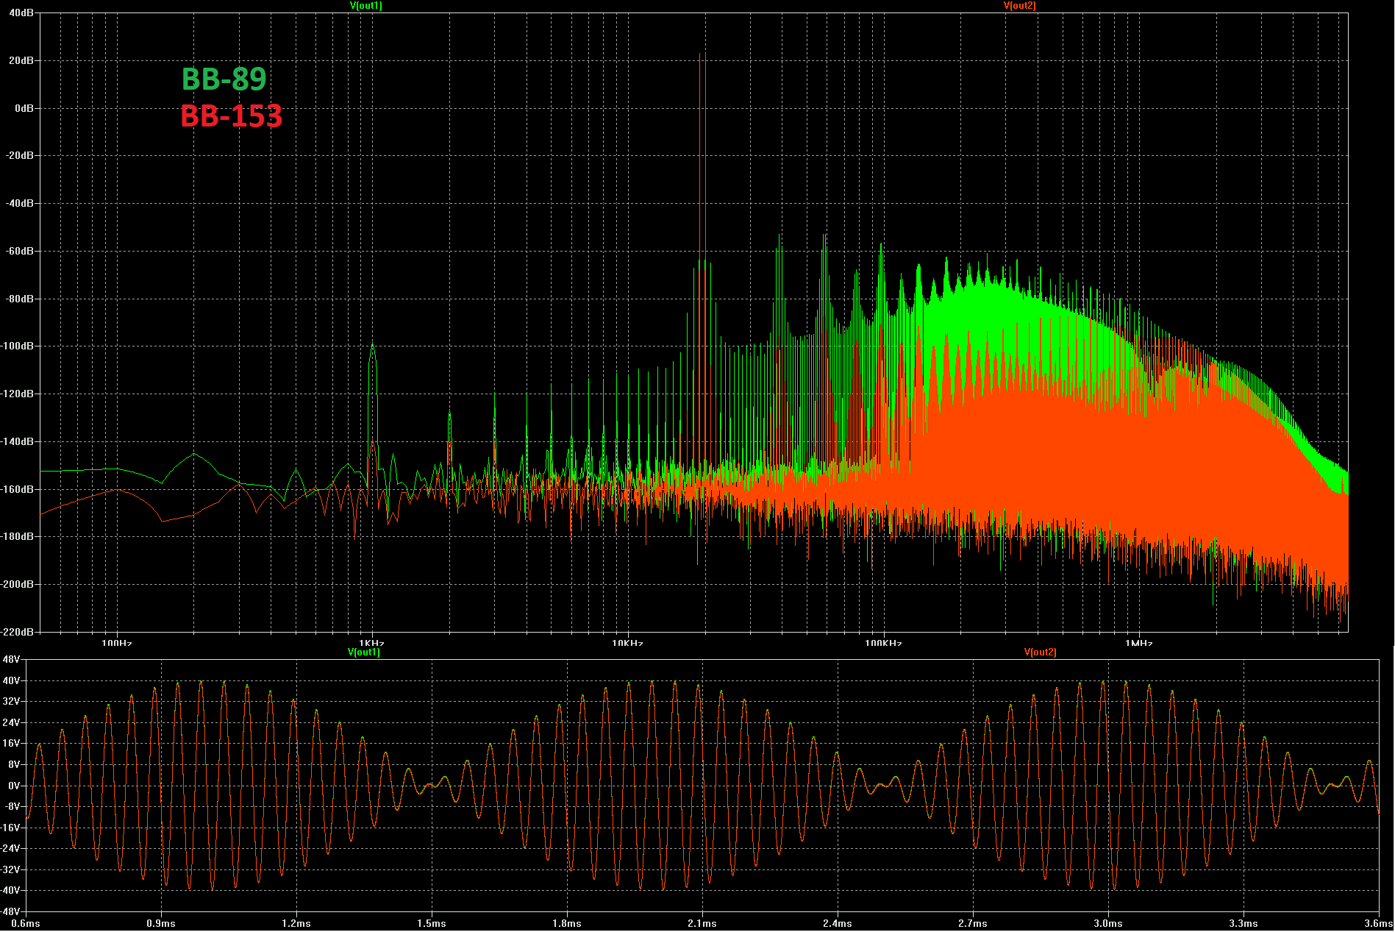Click the green V[out1] trace label above the FFT plot
Screen dimensions: 1395x932
[x=365, y=6]
